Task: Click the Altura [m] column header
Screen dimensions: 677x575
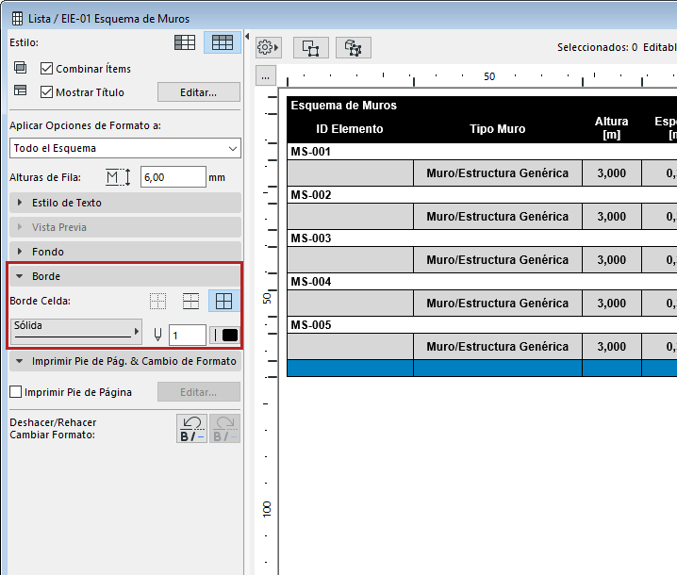Action: pyautogui.click(x=611, y=128)
